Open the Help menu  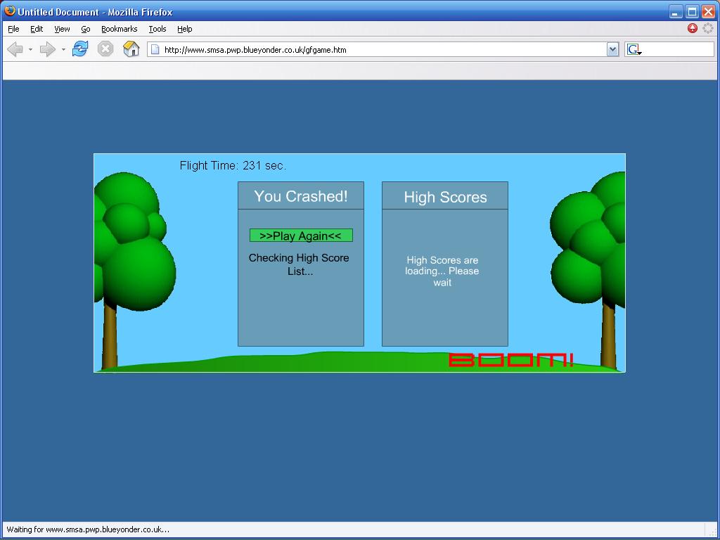(185, 29)
